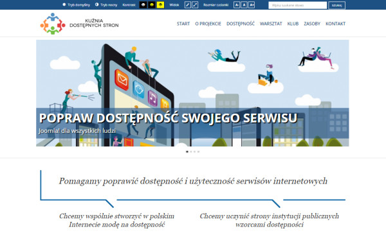386x240 pixels.
Task: Choose the yellow-black contrast eye icon
Action: point(160,5)
